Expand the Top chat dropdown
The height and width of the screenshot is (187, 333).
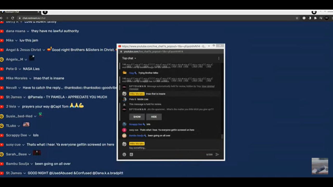pos(129,58)
